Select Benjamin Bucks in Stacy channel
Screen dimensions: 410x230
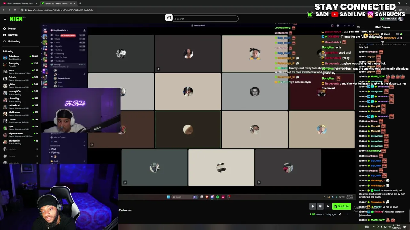(63, 78)
